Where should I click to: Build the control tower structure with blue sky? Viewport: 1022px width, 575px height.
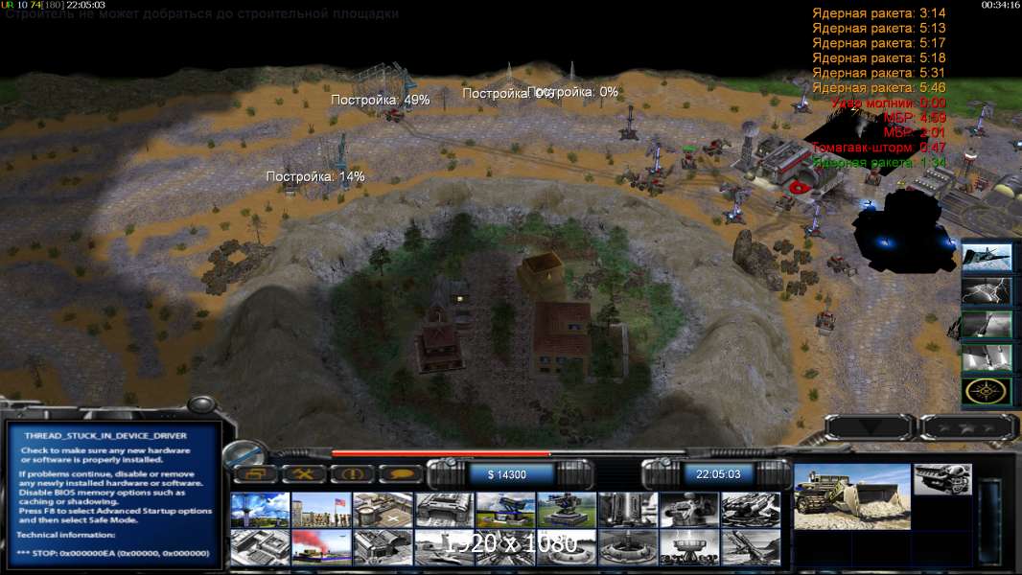[260, 509]
